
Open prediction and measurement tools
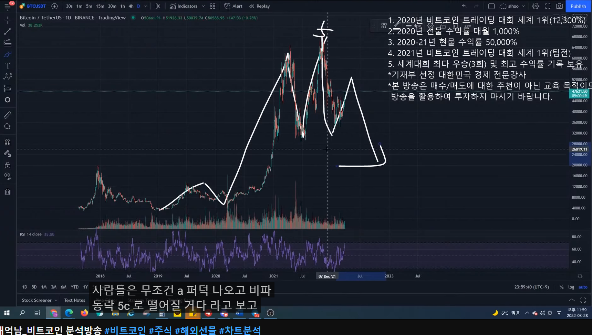pos(7,88)
